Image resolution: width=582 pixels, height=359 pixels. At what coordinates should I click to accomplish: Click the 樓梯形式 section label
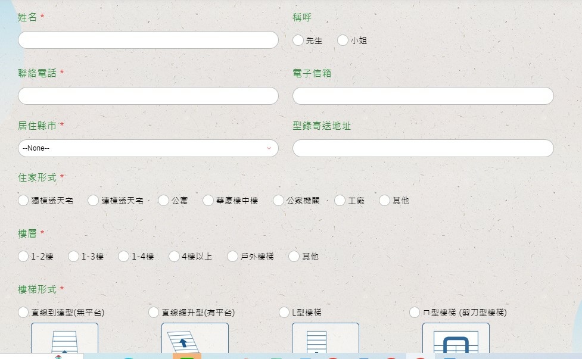(37, 289)
